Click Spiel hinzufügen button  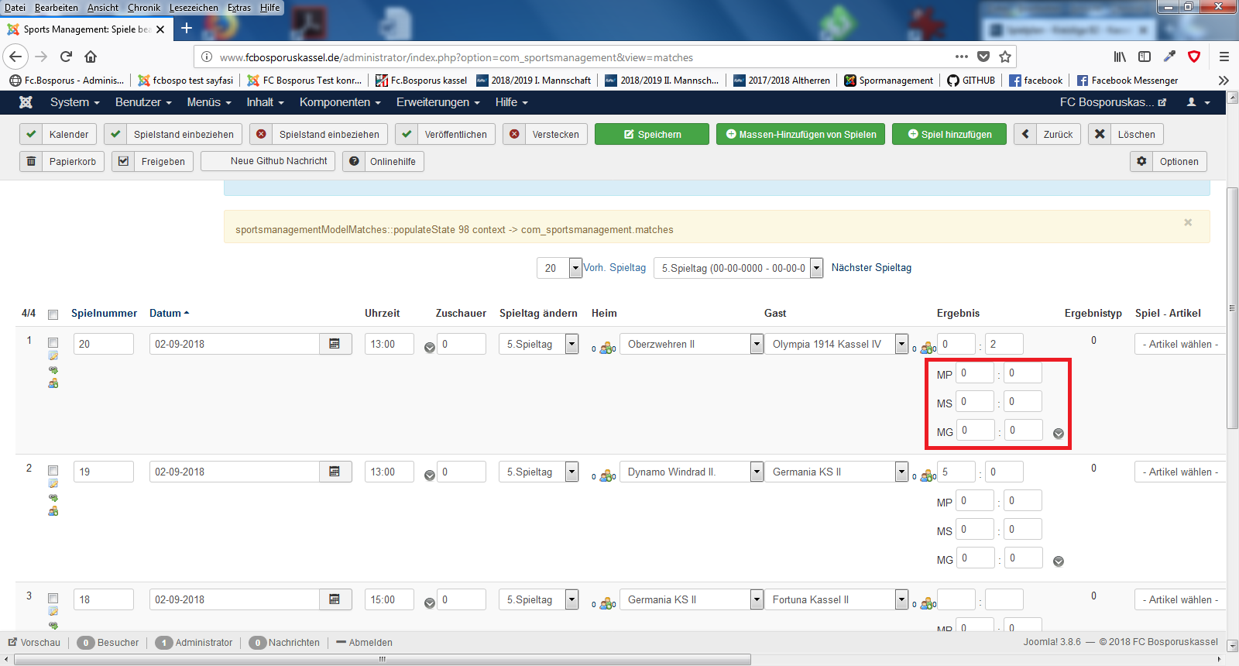click(949, 134)
